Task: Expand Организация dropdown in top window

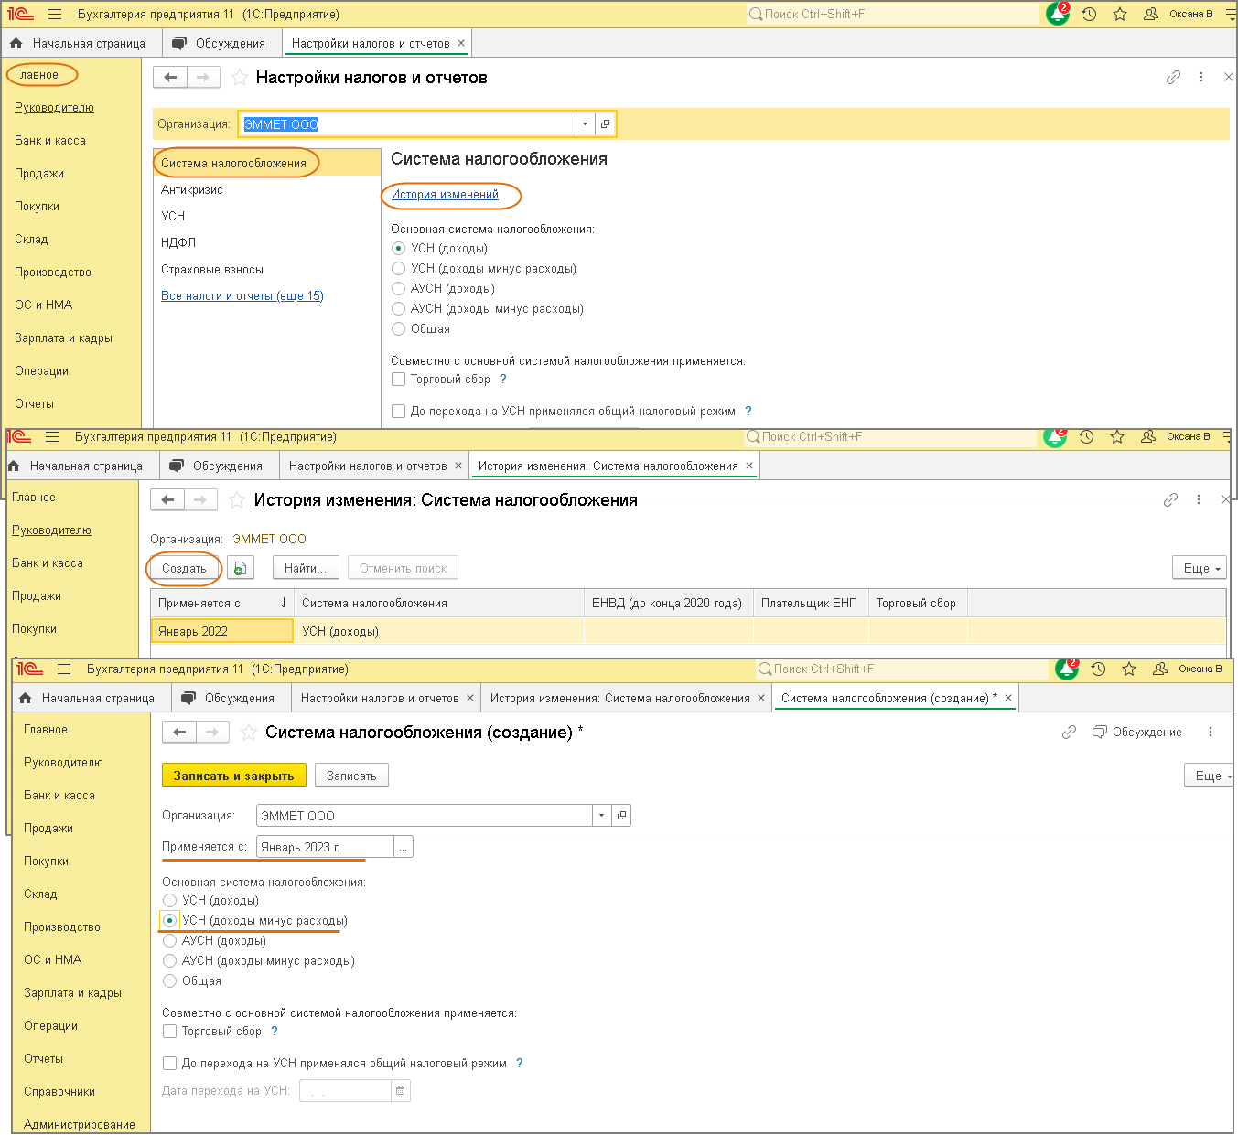Action: click(x=586, y=124)
